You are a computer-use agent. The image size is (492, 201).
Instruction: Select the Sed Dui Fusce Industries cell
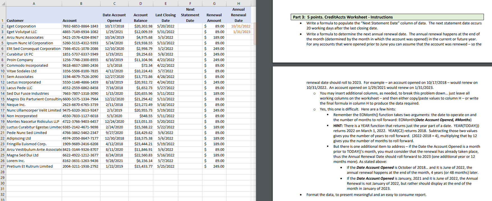click(34, 93)
